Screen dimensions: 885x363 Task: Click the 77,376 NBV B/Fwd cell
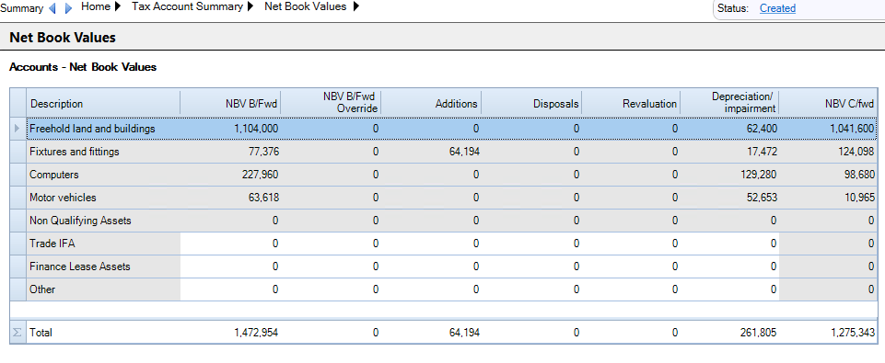pyautogui.click(x=230, y=152)
